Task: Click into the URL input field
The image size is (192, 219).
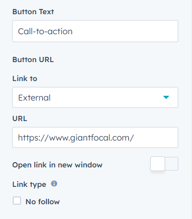Action: point(95,137)
